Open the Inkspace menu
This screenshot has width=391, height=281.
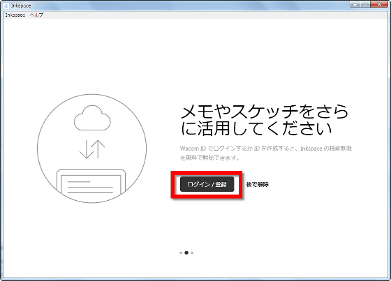pos(15,15)
